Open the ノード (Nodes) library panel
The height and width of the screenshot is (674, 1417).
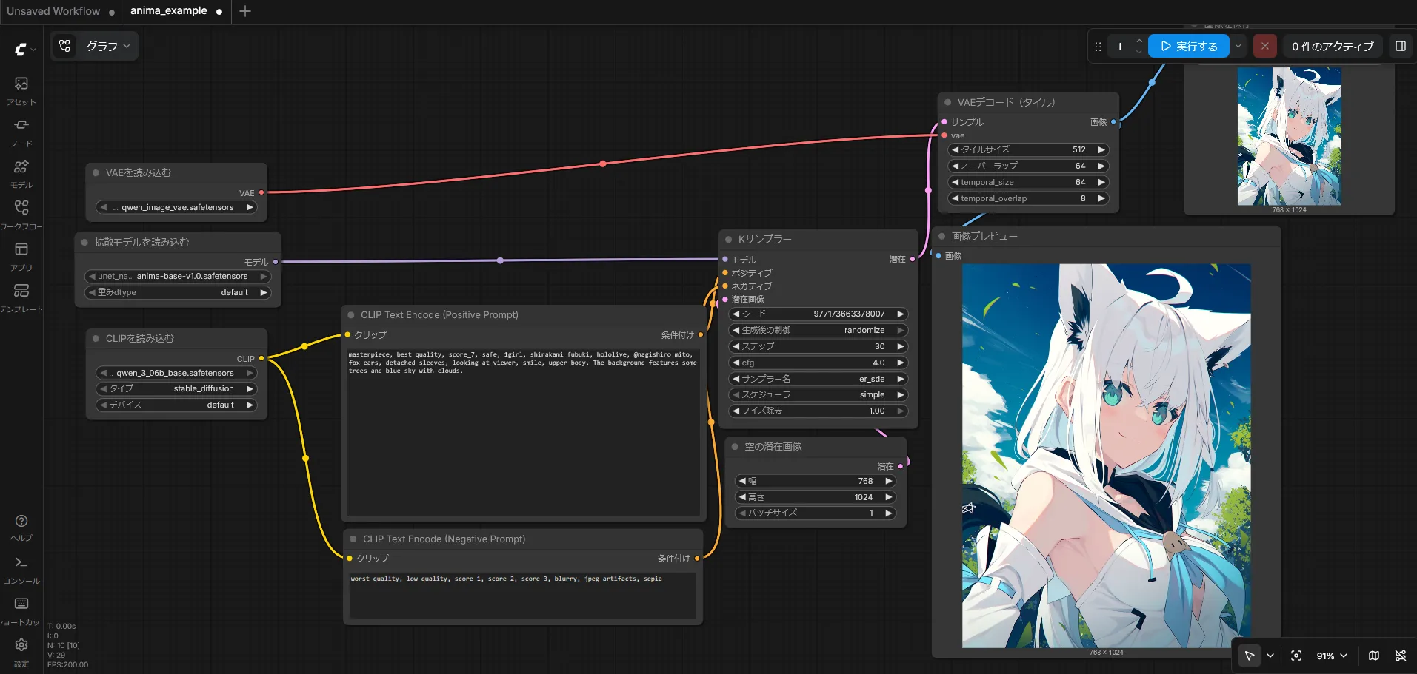(21, 132)
